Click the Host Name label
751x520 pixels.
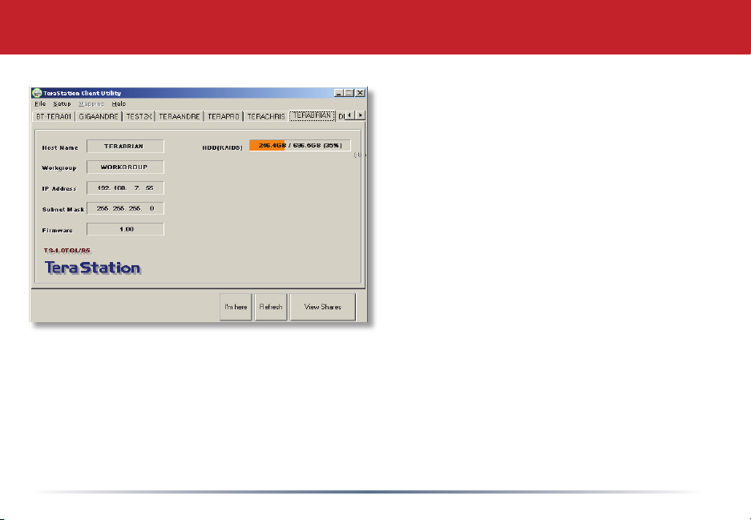tap(60, 148)
